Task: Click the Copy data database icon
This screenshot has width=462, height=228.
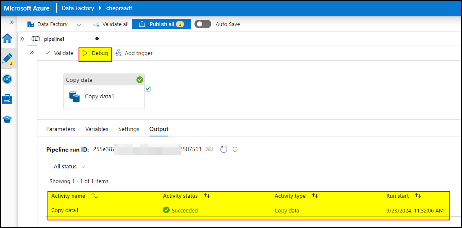Action: (x=74, y=96)
